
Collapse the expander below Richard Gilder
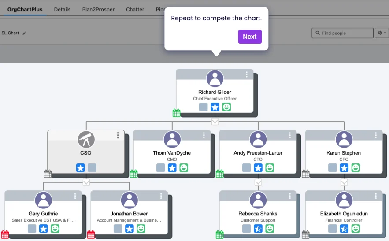(215, 121)
